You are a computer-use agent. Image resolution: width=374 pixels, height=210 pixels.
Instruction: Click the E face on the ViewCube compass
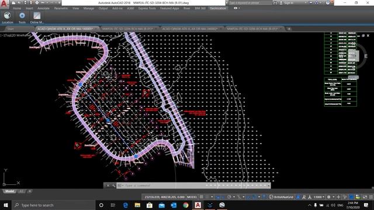pyautogui.click(x=366, y=56)
